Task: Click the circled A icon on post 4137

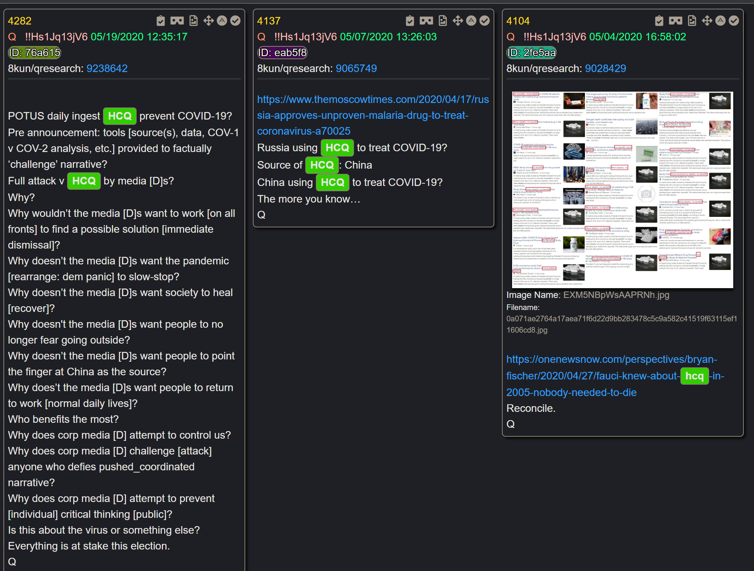Action: click(x=471, y=21)
